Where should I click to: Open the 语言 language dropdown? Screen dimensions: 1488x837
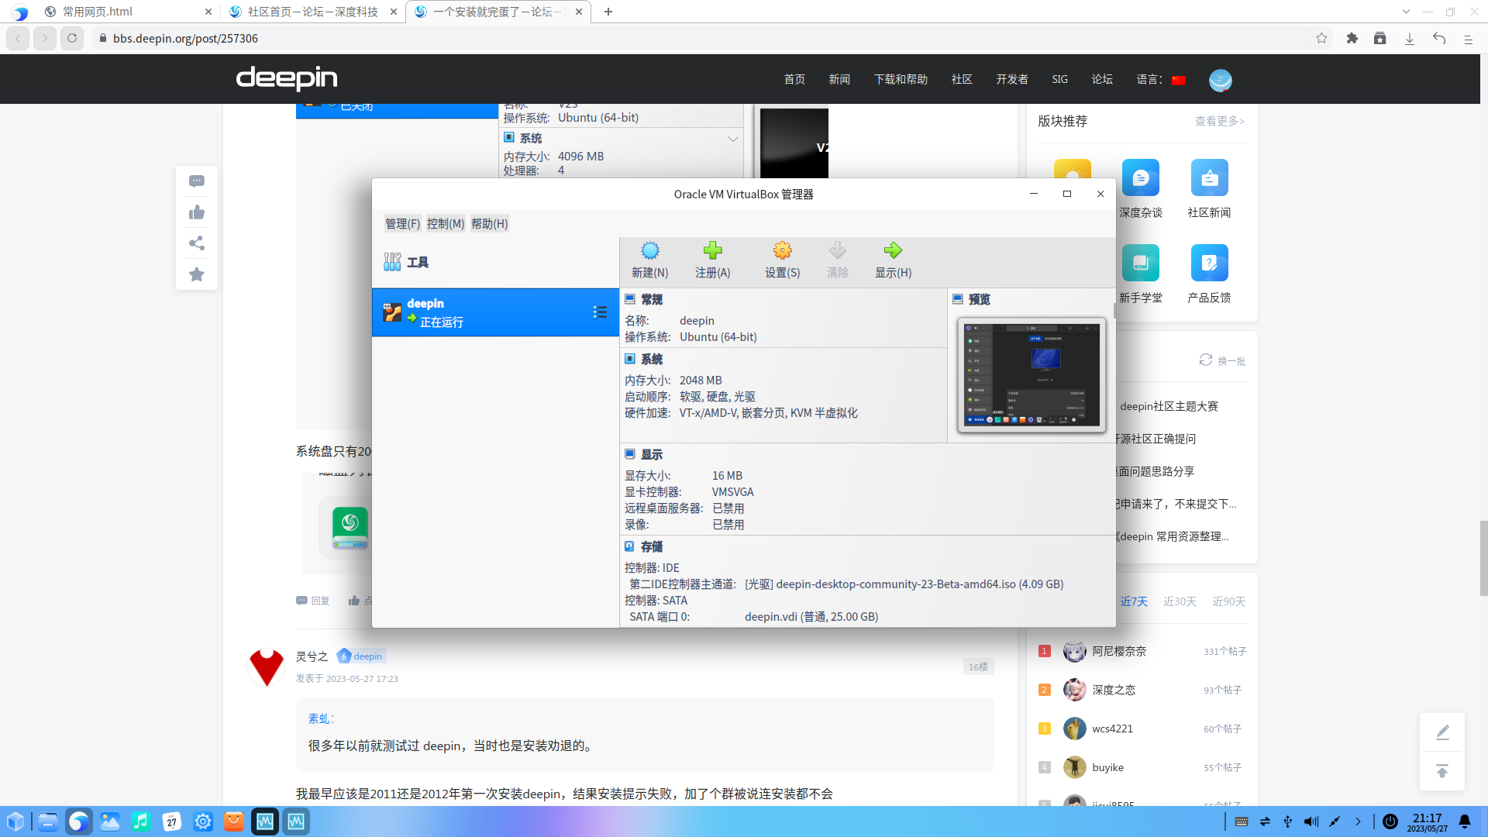1160,78
